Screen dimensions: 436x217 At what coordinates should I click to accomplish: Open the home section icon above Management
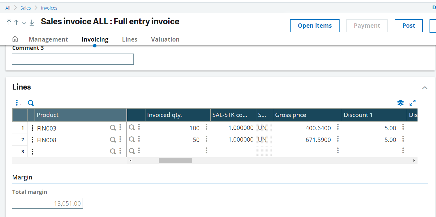tap(15, 39)
